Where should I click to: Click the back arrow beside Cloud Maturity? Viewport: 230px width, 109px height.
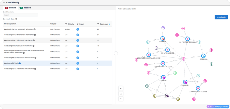coord(4,3)
